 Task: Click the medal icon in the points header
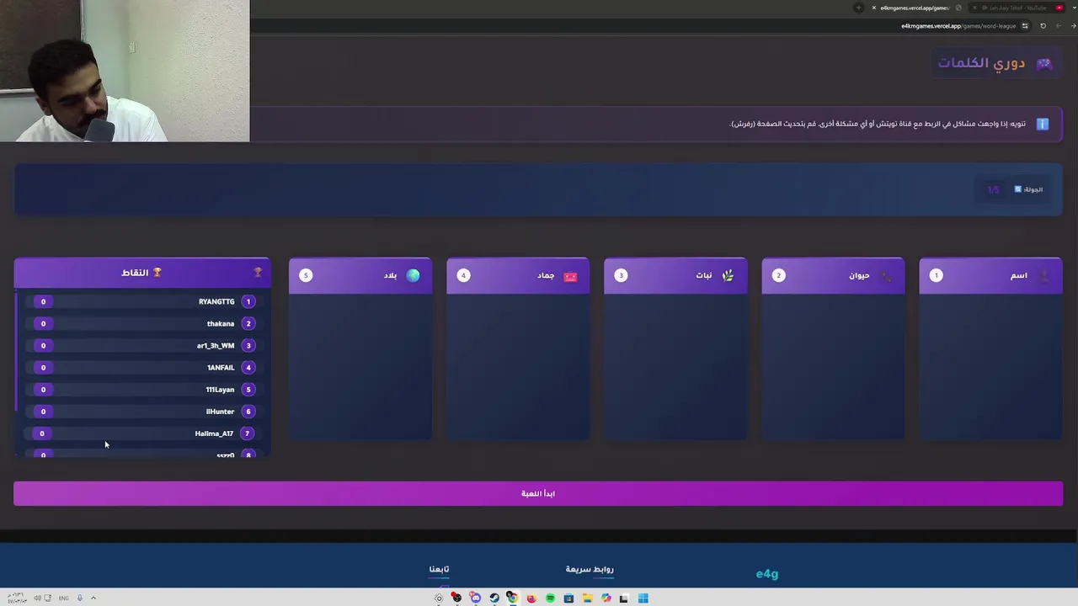pos(258,273)
